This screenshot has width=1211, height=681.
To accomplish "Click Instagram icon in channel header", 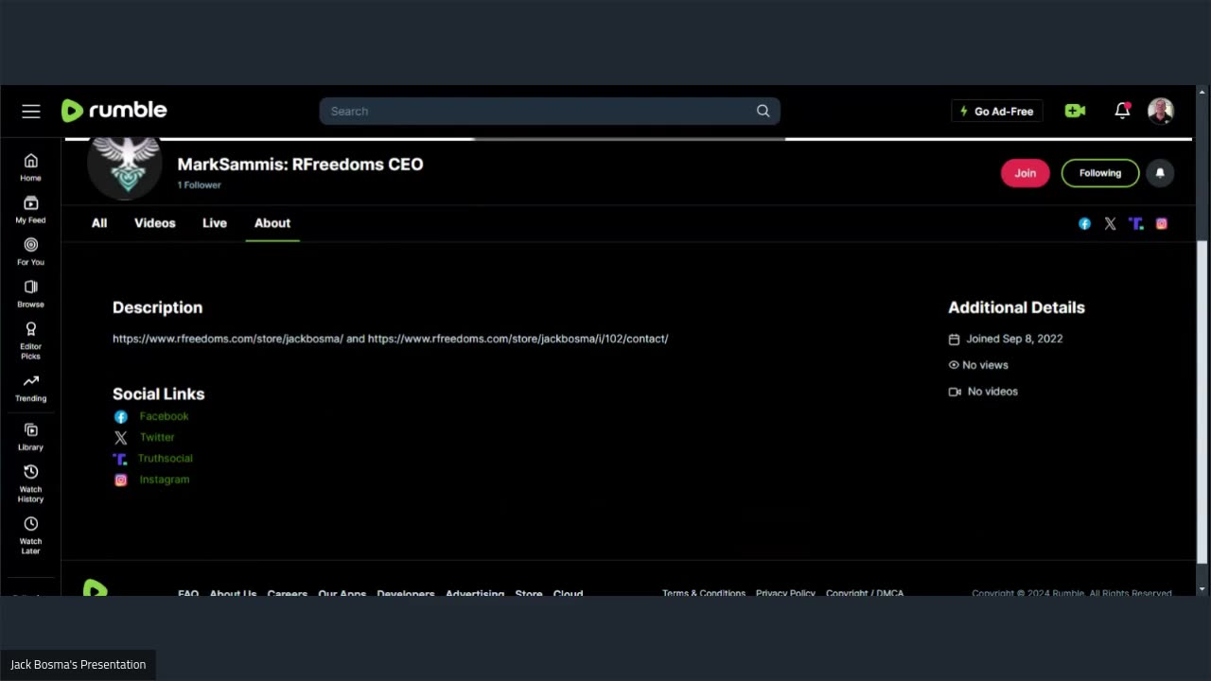I will [x=1161, y=224].
